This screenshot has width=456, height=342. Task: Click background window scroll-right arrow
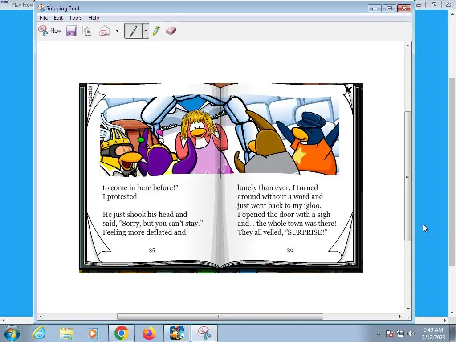coord(445,320)
